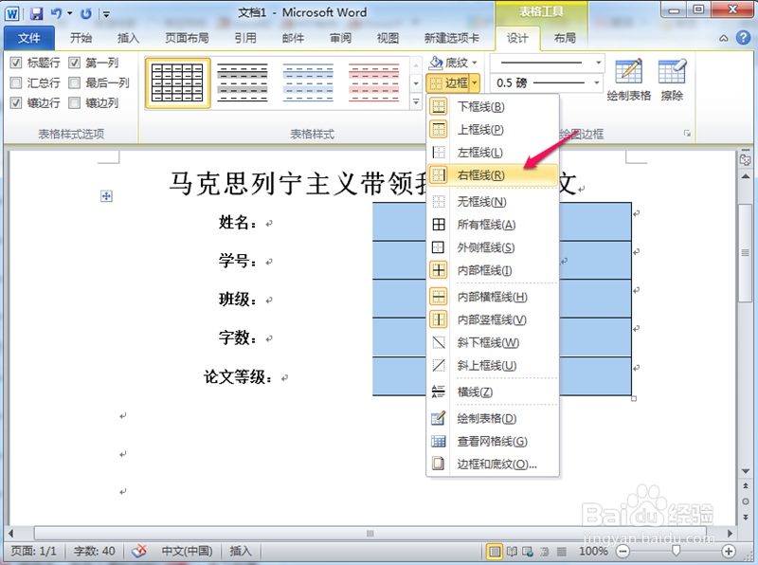Click the Save icon on Quick Access Toolbar
Image resolution: width=758 pixels, height=565 pixels.
[36, 12]
